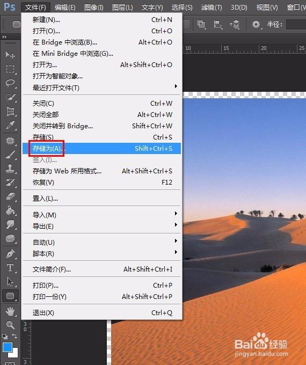Choose 关闭(C) menu item

[x=101, y=104]
